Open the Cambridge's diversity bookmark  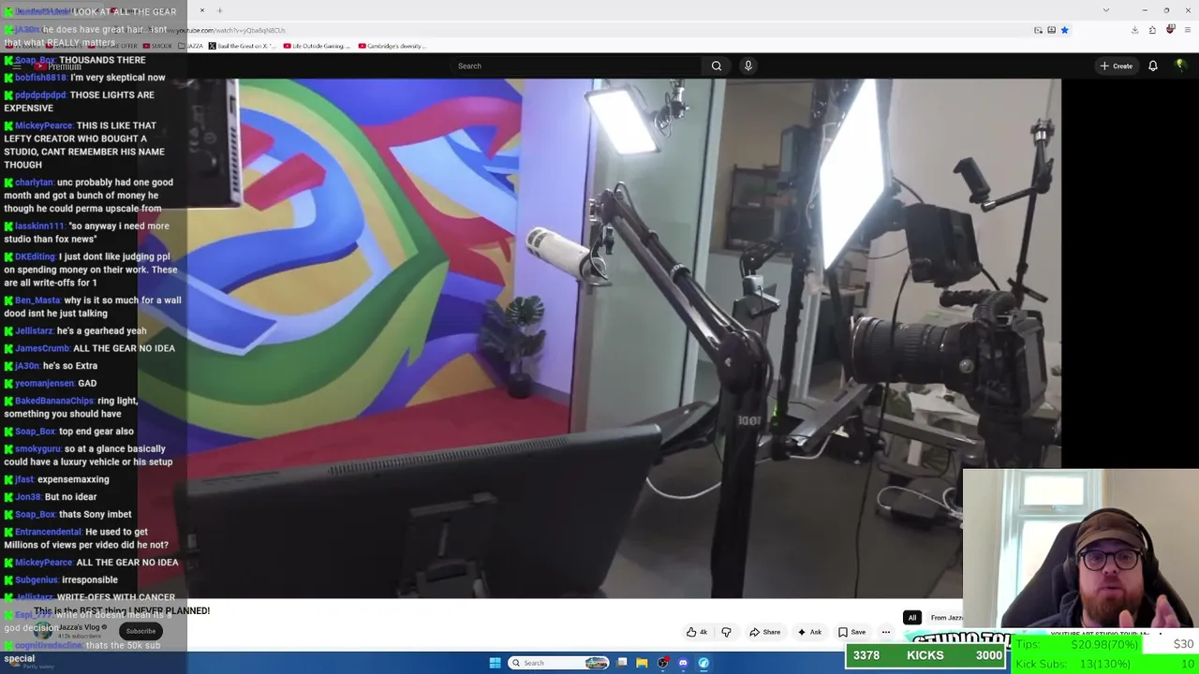[392, 46]
